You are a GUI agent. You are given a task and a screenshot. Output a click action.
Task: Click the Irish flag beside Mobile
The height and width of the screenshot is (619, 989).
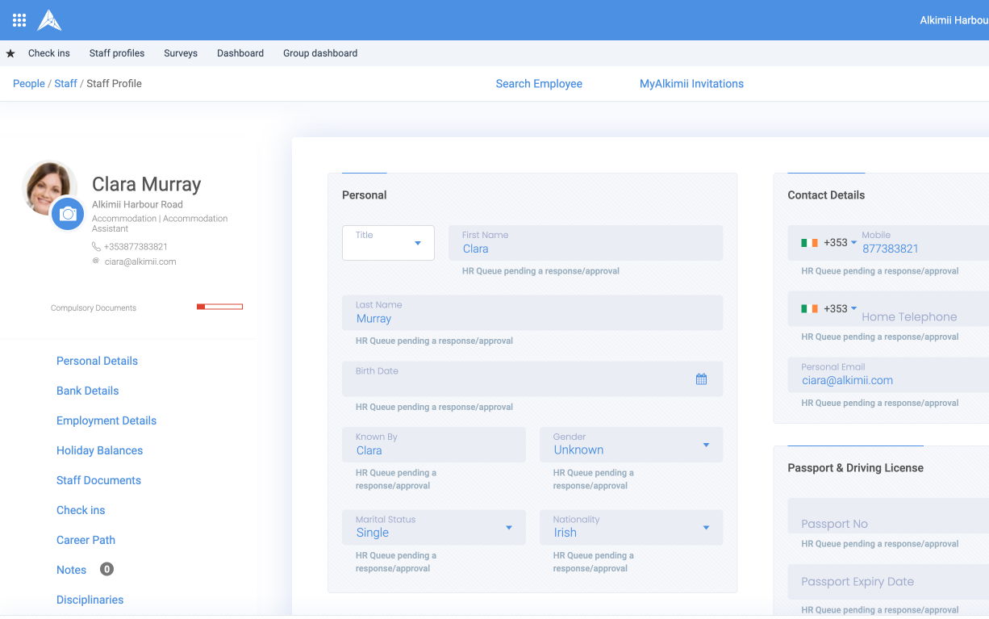pyautogui.click(x=809, y=243)
